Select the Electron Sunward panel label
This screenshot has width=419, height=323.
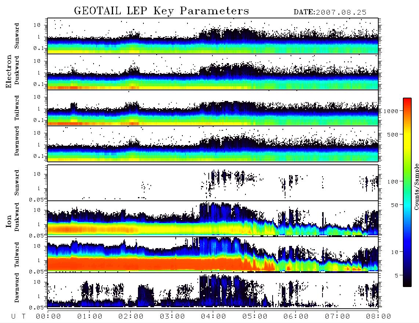(x=17, y=36)
